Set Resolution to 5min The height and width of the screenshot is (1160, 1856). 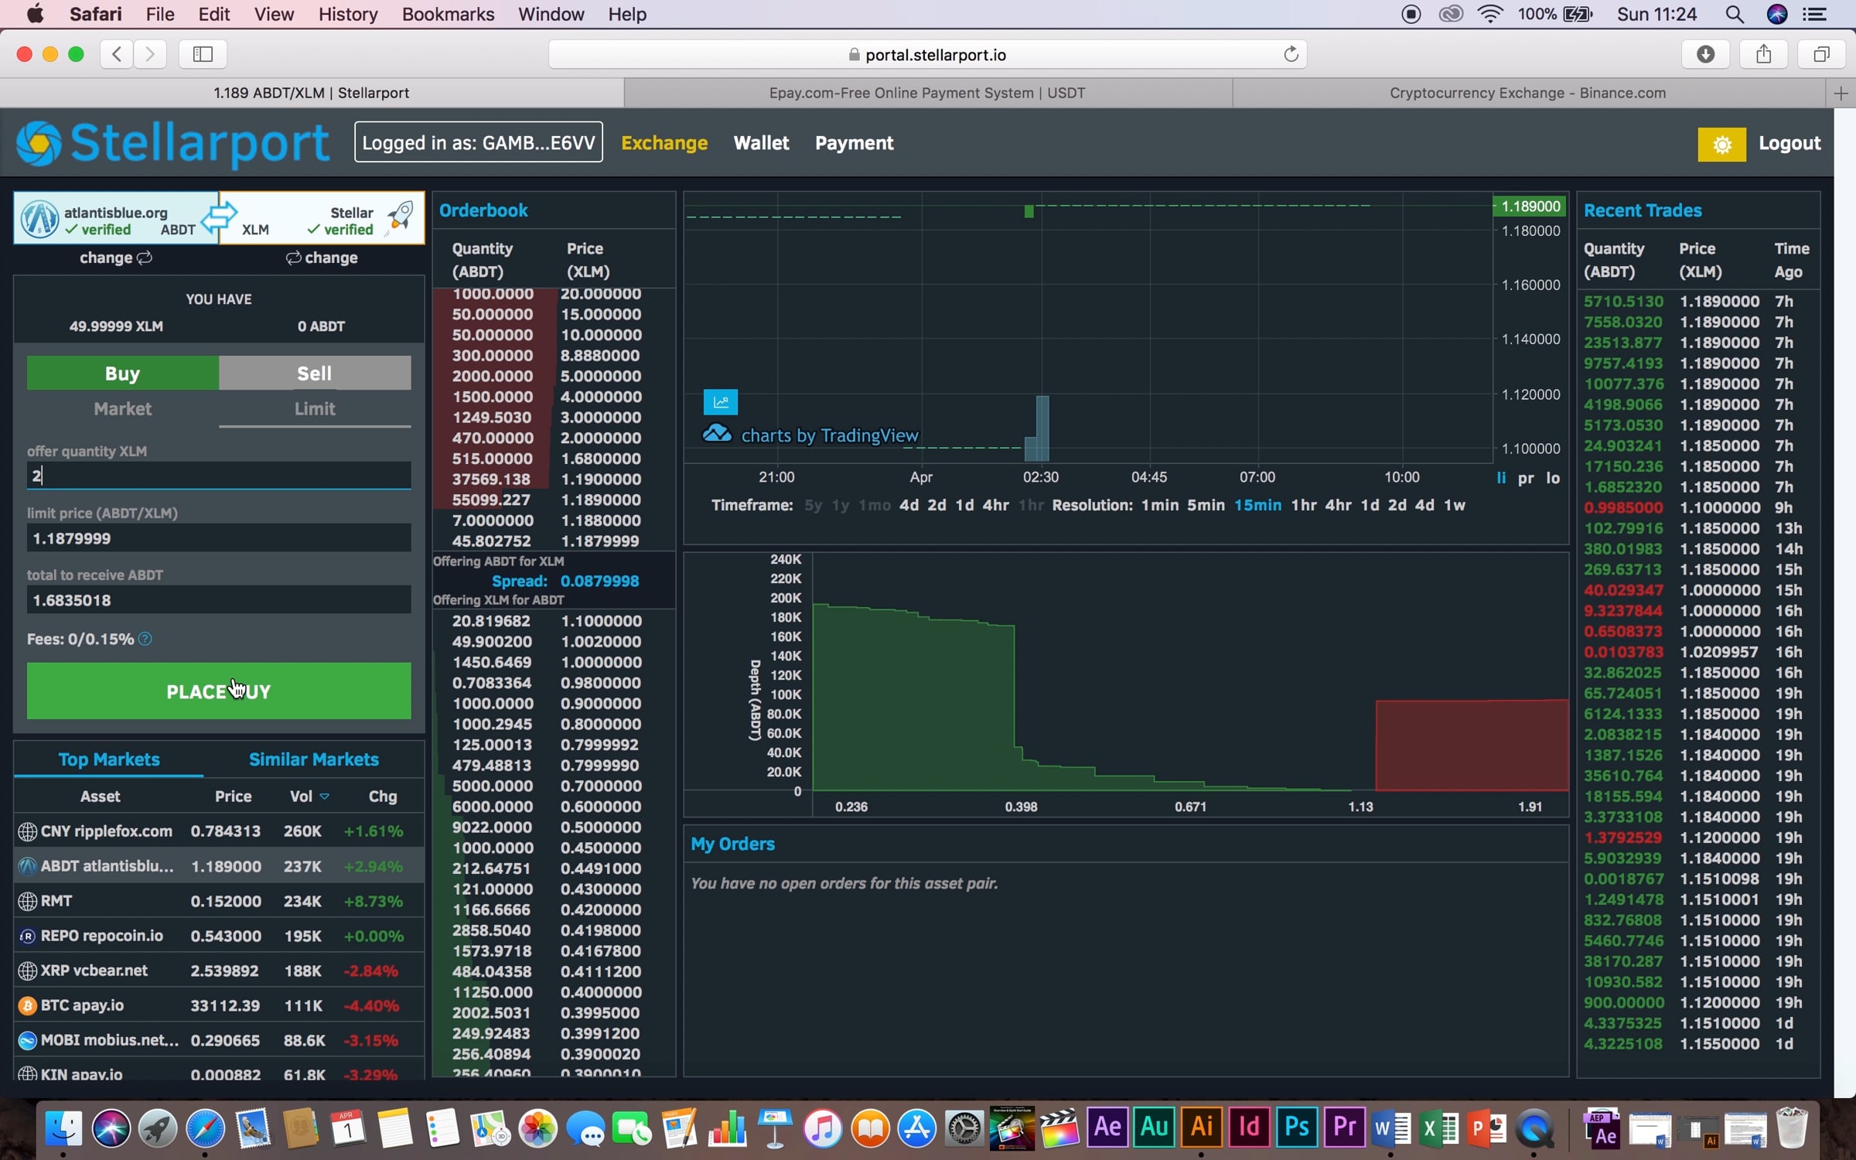[x=1206, y=505]
